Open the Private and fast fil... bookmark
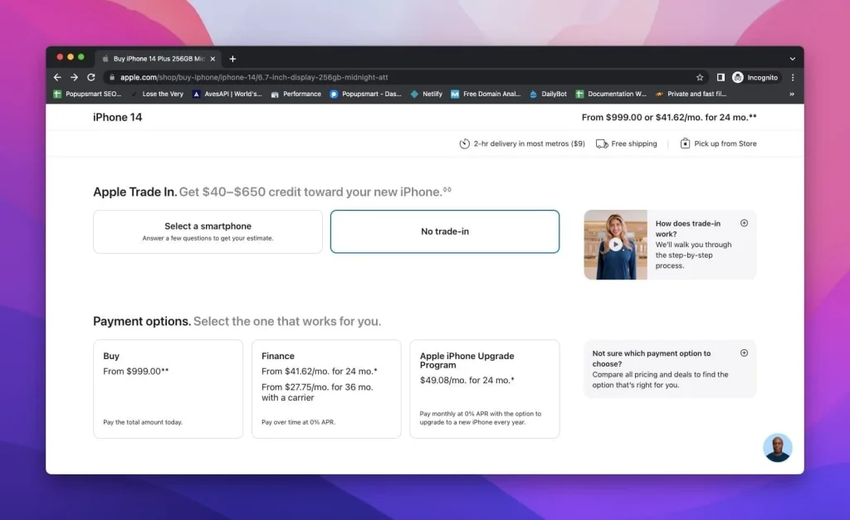850x520 pixels. [x=691, y=94]
